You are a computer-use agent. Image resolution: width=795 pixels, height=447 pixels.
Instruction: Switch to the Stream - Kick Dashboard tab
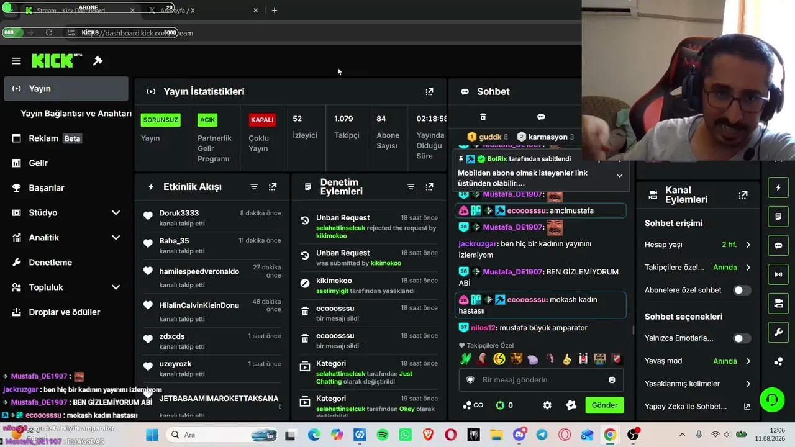point(80,11)
